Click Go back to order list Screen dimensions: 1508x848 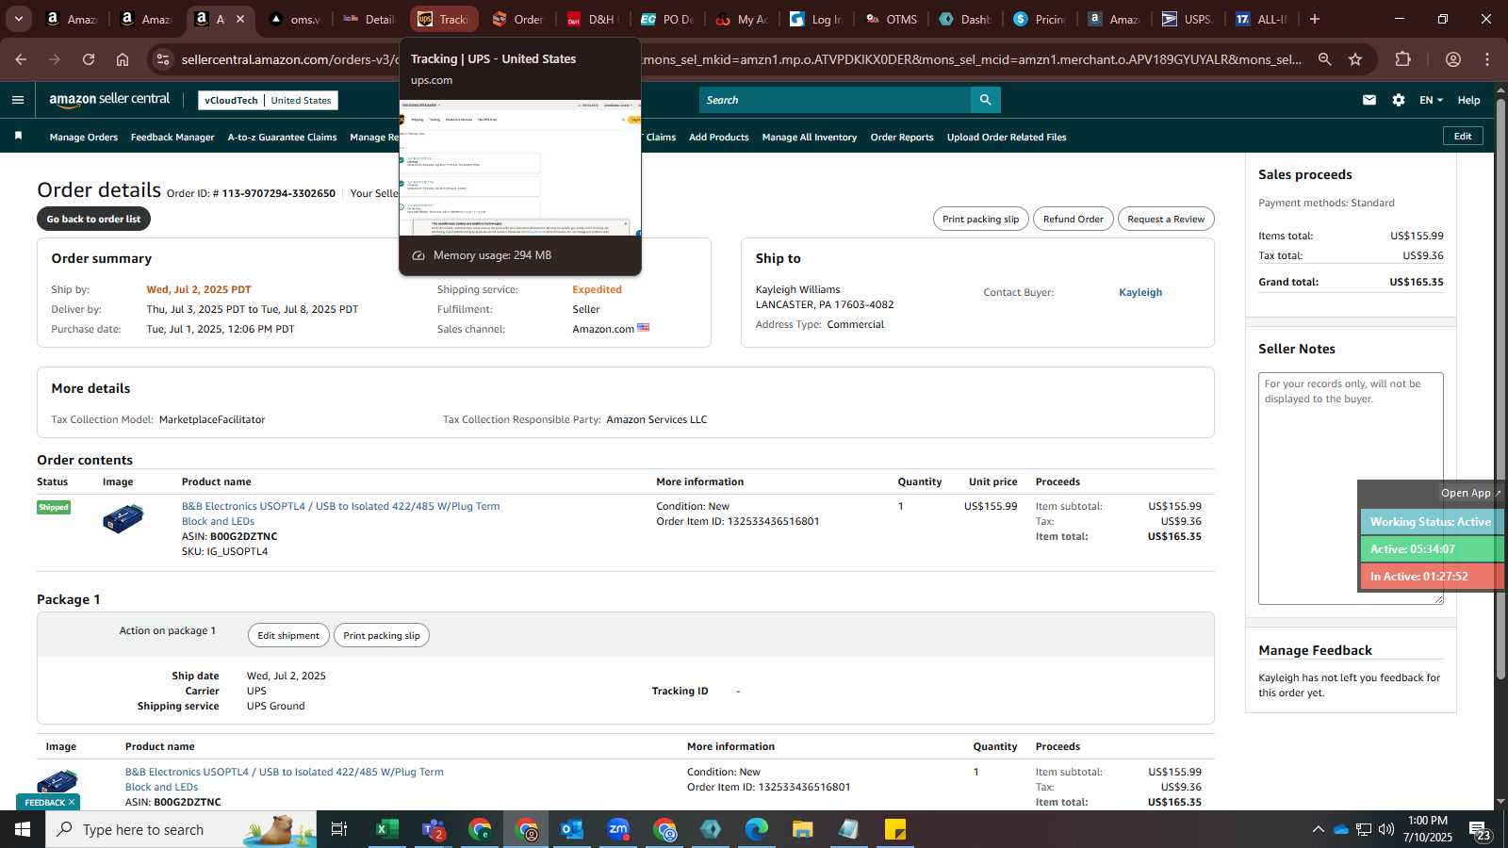[x=93, y=219]
